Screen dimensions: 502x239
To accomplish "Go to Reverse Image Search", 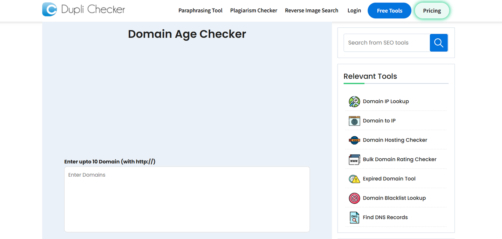I will click(311, 11).
